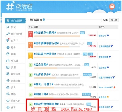This screenshot has height=112, width=122.
Task: Switch to the 1小时 ranking view
Action: tap(106, 20)
